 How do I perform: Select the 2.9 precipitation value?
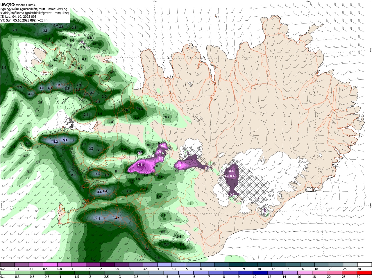[73, 175]
